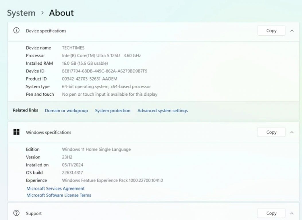
Task: Select the Device ID value BE817704-68DB
Action: [105, 71]
